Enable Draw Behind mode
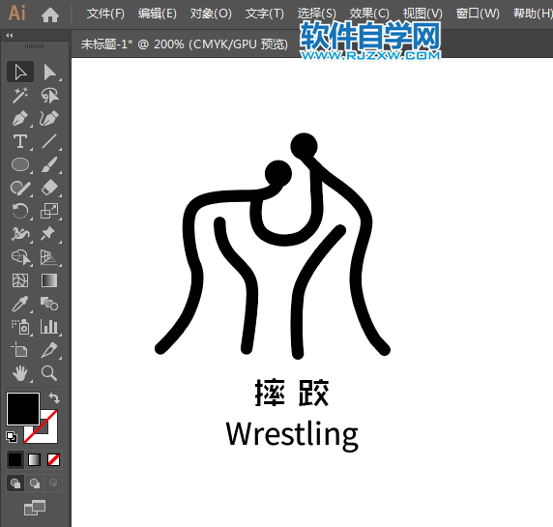The image size is (553, 527). click(34, 483)
